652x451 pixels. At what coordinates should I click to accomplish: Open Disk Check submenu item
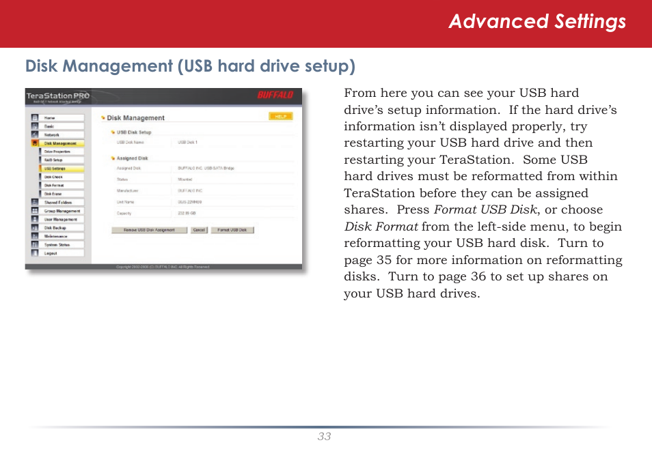coord(62,177)
